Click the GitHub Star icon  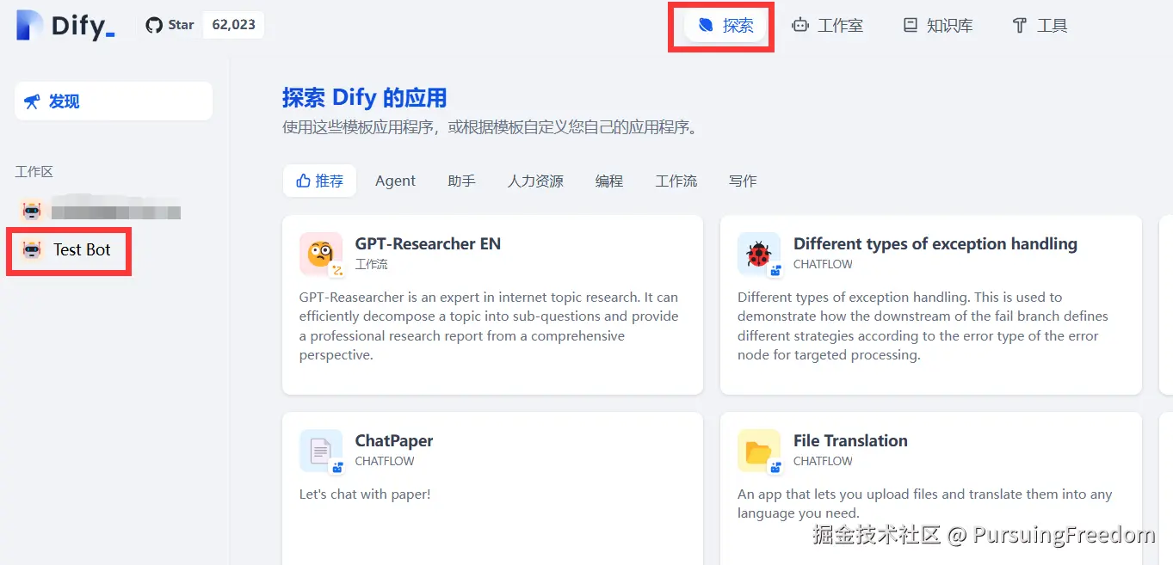point(154,25)
